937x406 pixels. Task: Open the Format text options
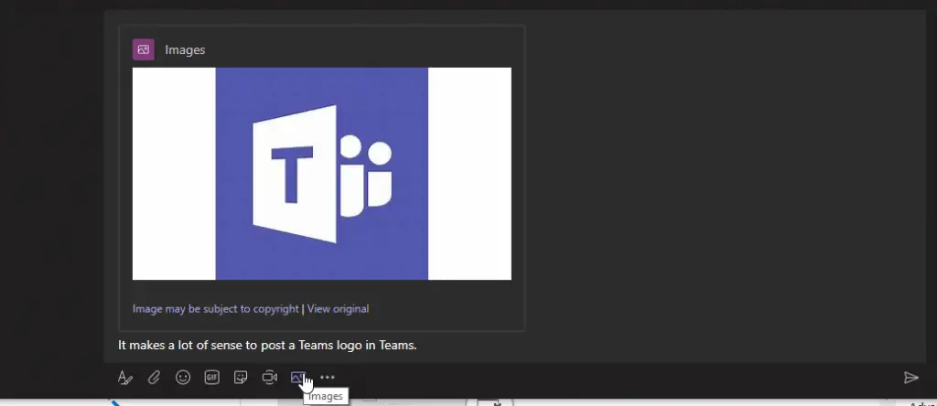(125, 378)
